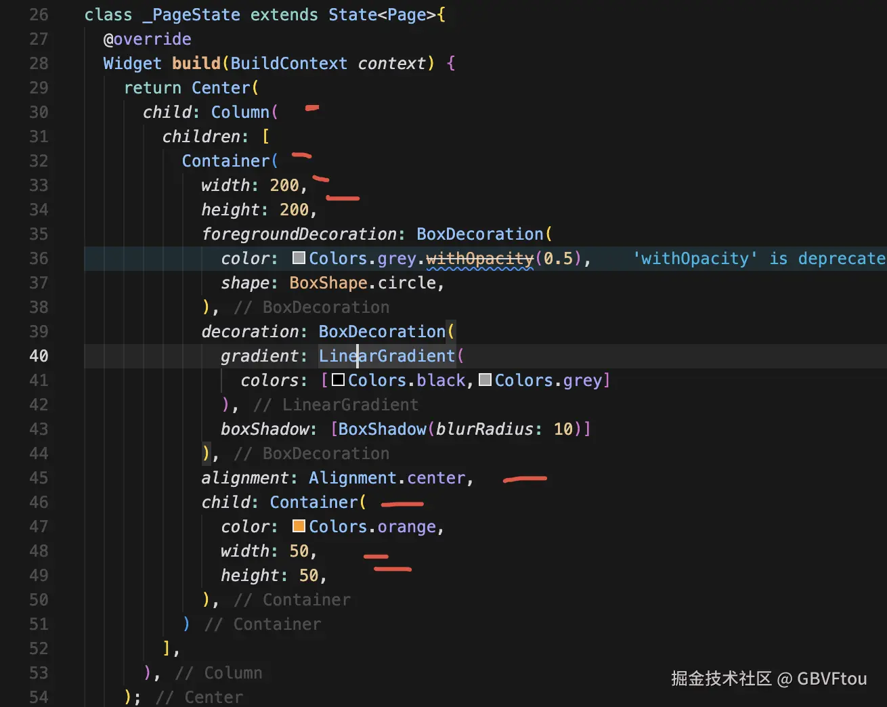Click 'decoration:' on line 39
The image size is (887, 707).
pos(255,331)
